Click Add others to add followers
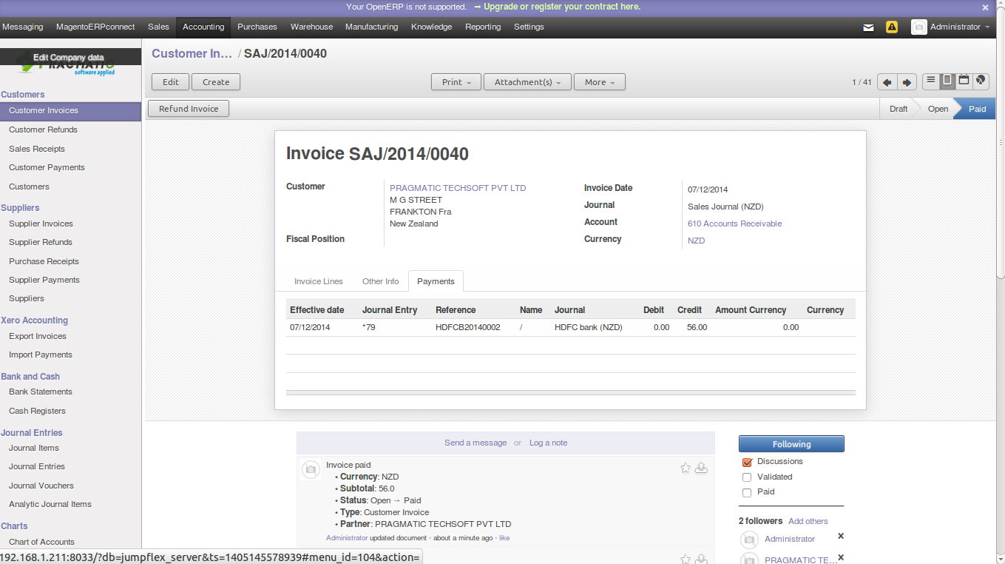Screen dimensions: 1005x564 808,521
